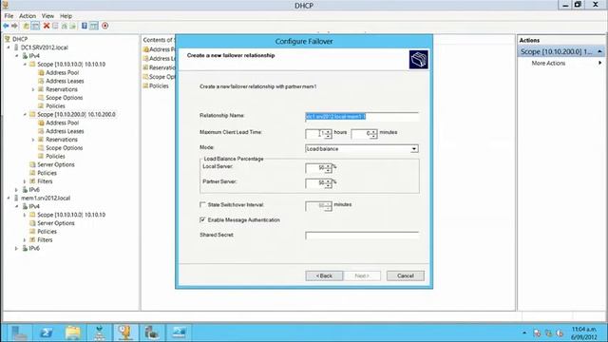Click the taskbar clock showing 11:04 a.m.
Viewport: 608px width, 342px height.
[584, 333]
